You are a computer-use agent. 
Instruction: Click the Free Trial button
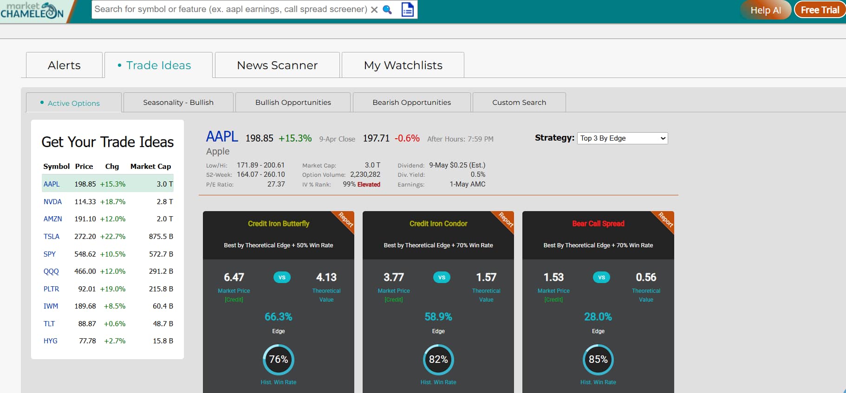[820, 10]
